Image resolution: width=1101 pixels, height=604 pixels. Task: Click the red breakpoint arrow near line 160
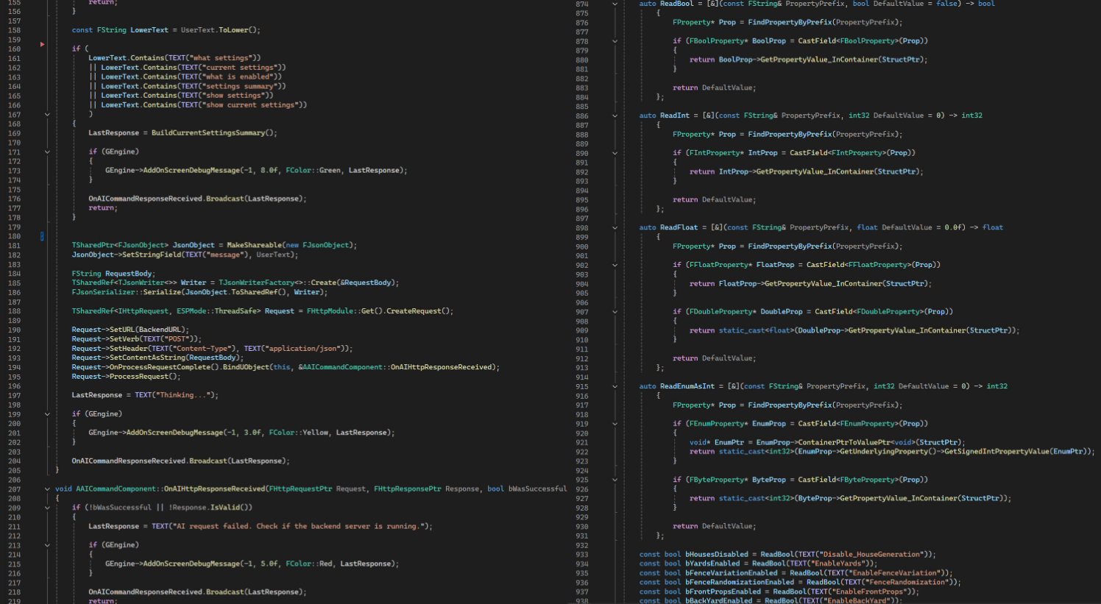click(x=42, y=45)
